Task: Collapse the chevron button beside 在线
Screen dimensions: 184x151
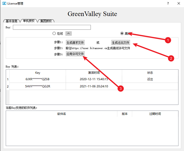Action: pos(69,33)
